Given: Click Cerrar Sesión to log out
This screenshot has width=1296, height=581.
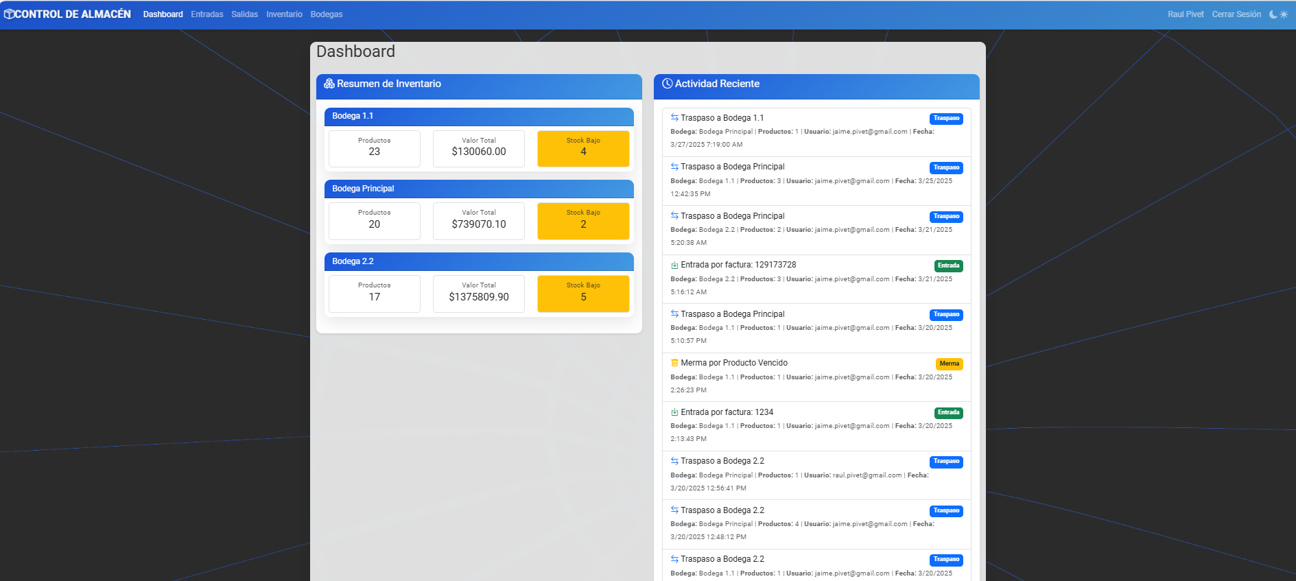Looking at the screenshot, I should tap(1236, 14).
